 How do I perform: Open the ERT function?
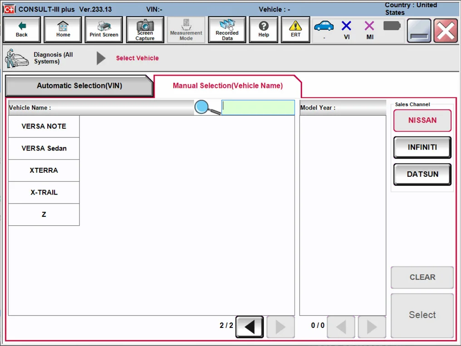coord(295,29)
